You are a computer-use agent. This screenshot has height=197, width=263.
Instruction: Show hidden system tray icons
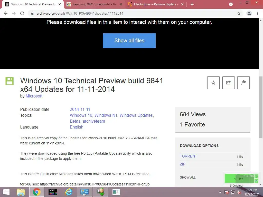pos(220,192)
